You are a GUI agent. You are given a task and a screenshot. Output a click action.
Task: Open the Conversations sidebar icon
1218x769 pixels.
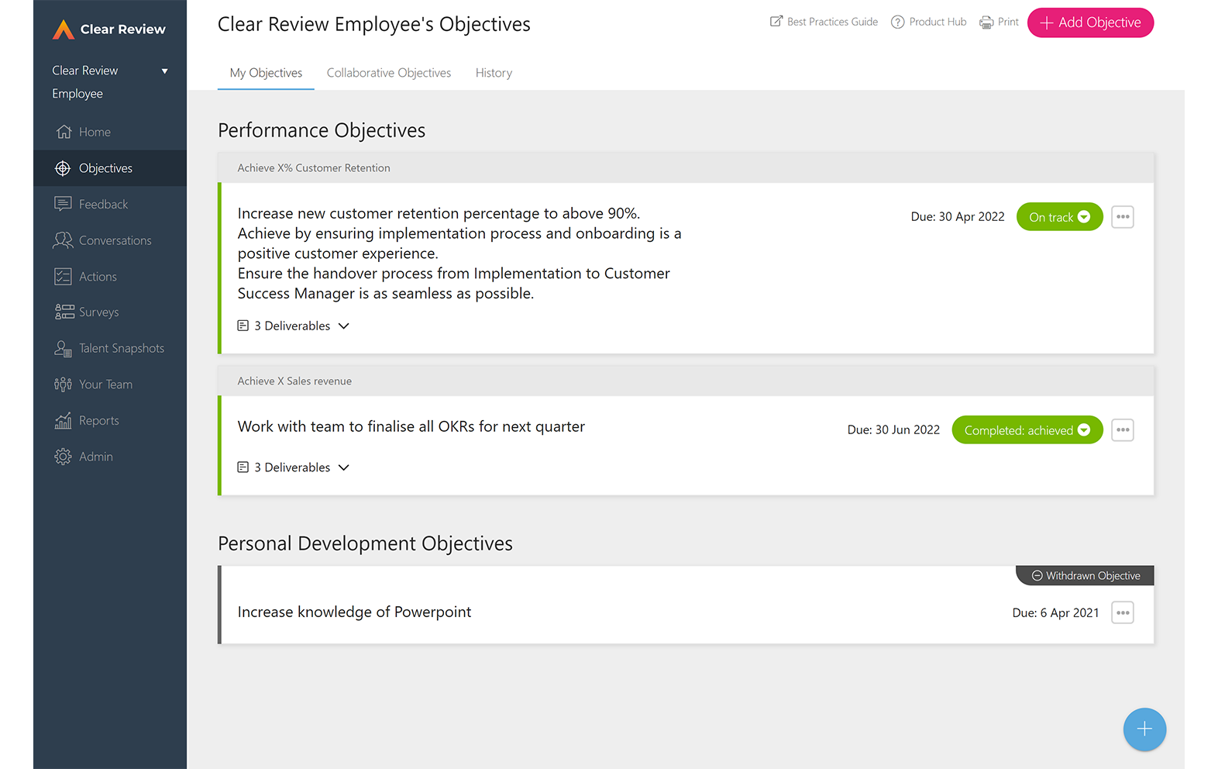pos(63,240)
